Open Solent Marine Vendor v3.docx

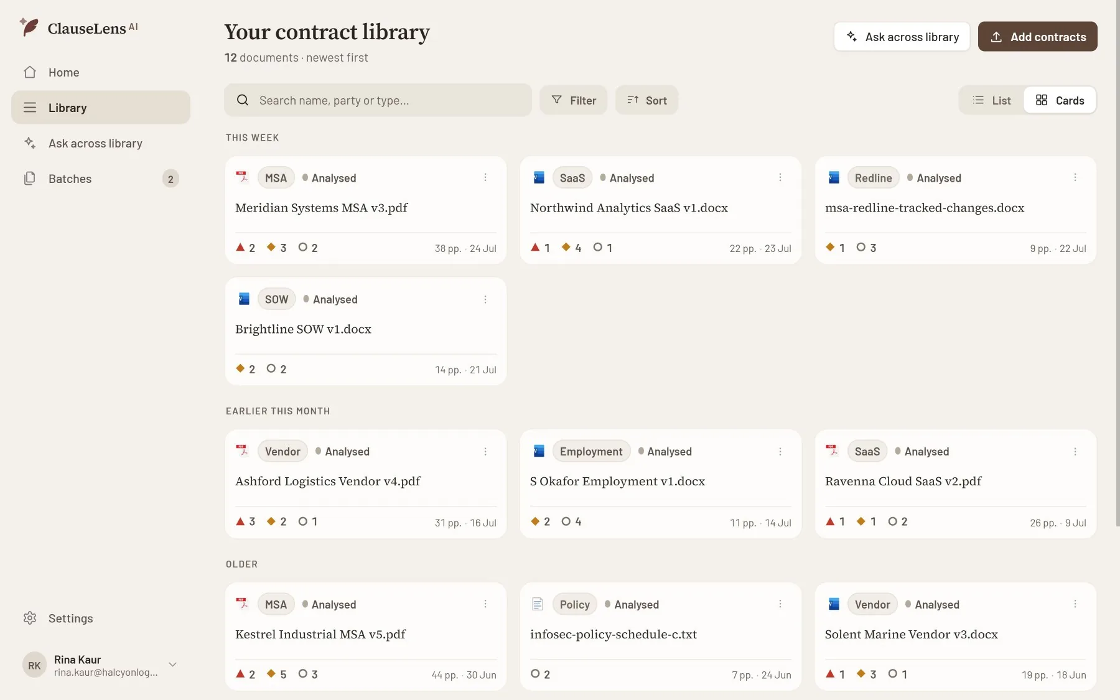pos(911,635)
